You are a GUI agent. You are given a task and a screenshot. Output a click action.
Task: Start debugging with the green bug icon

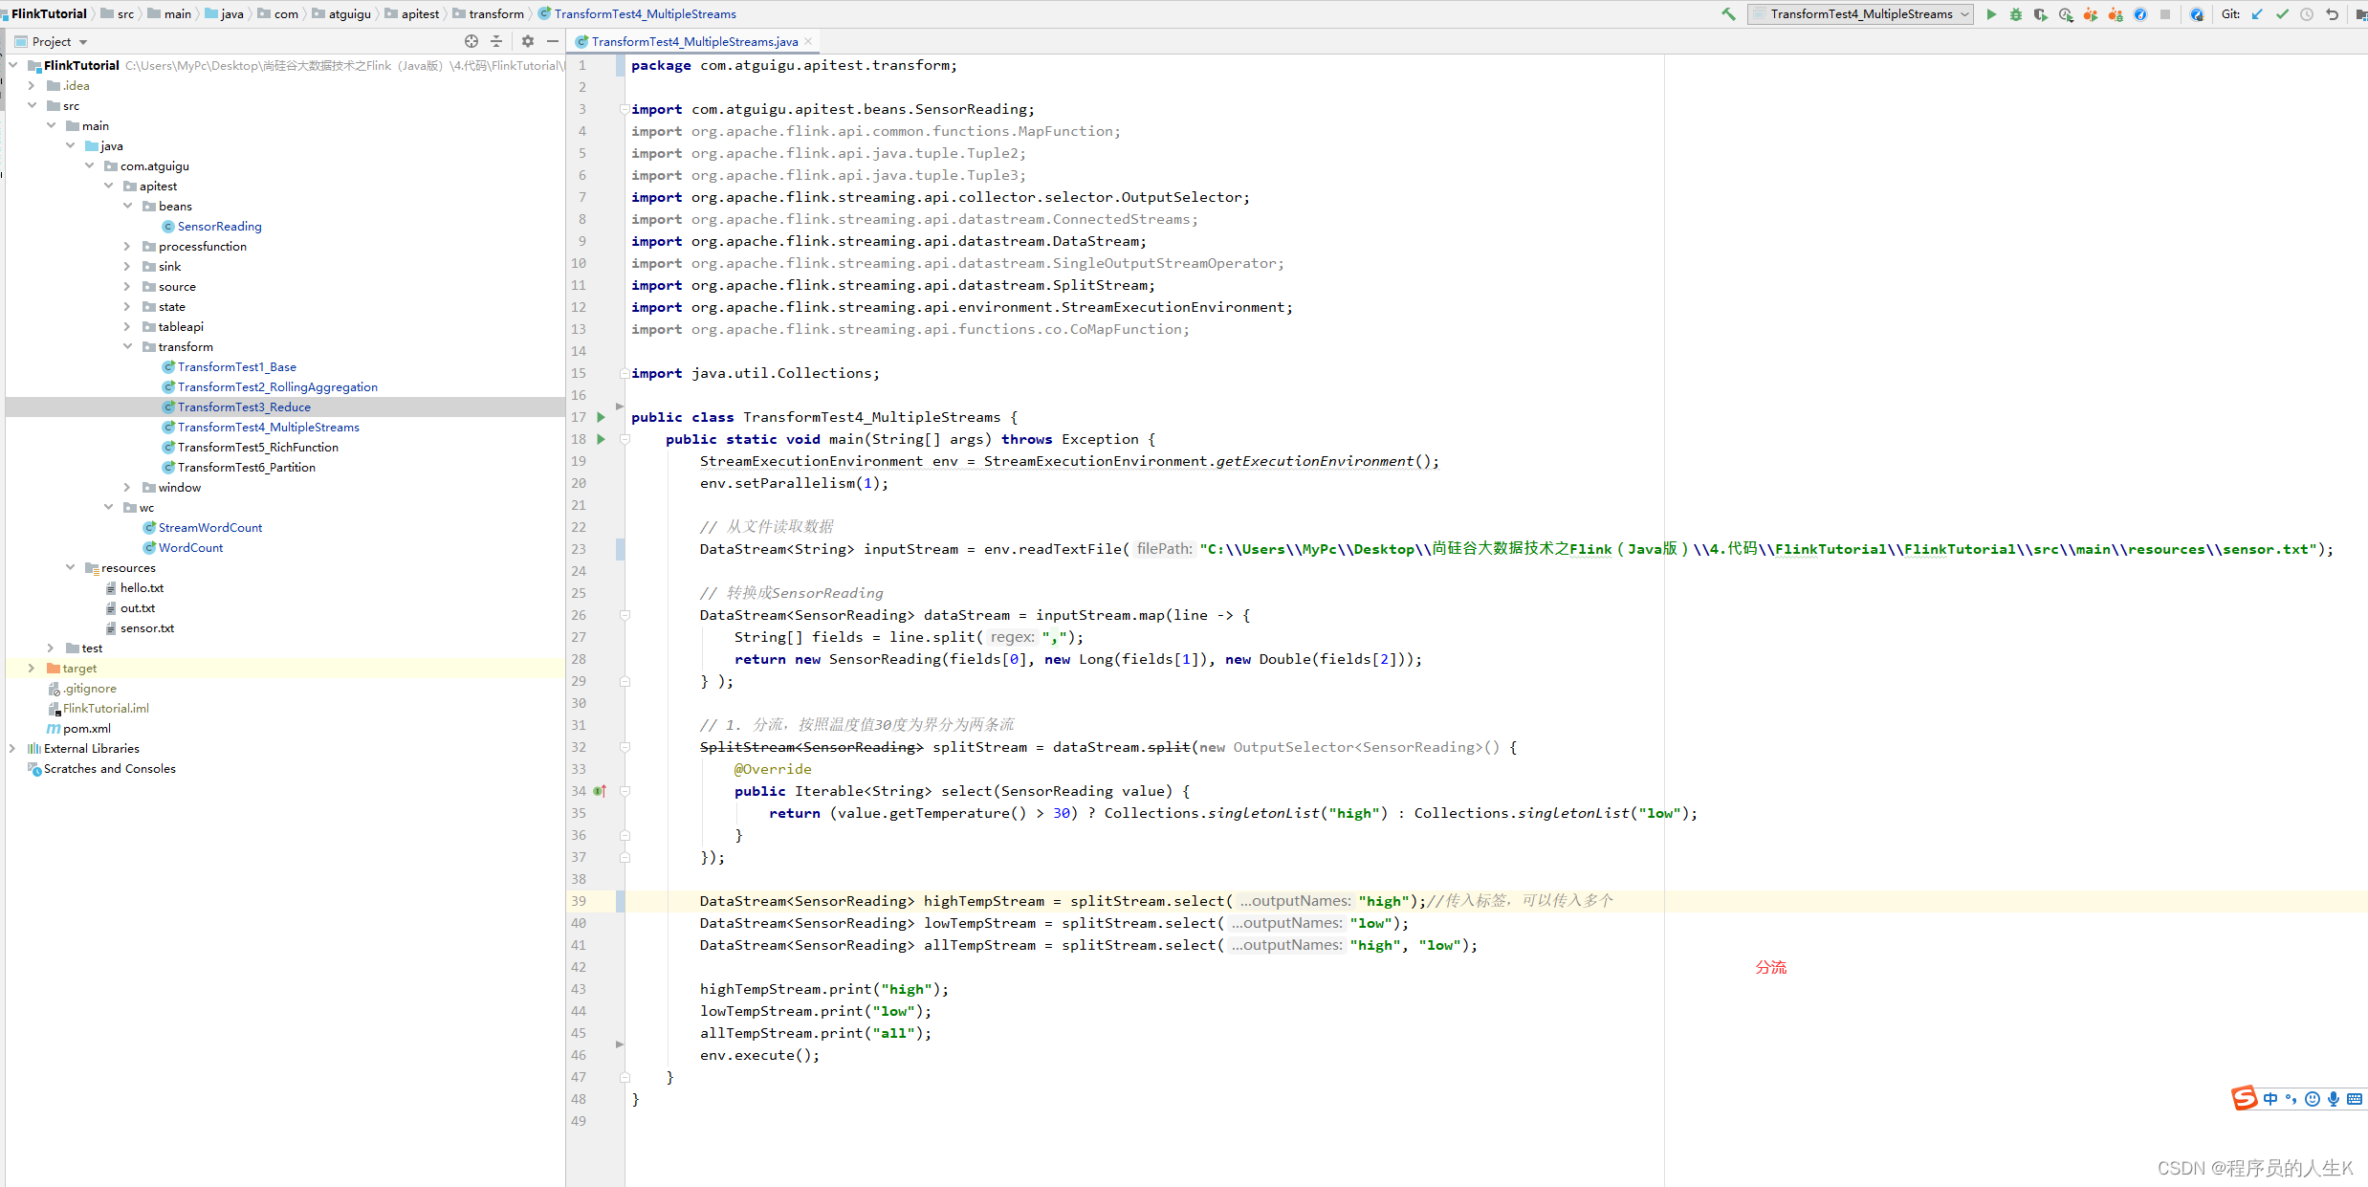2016,14
